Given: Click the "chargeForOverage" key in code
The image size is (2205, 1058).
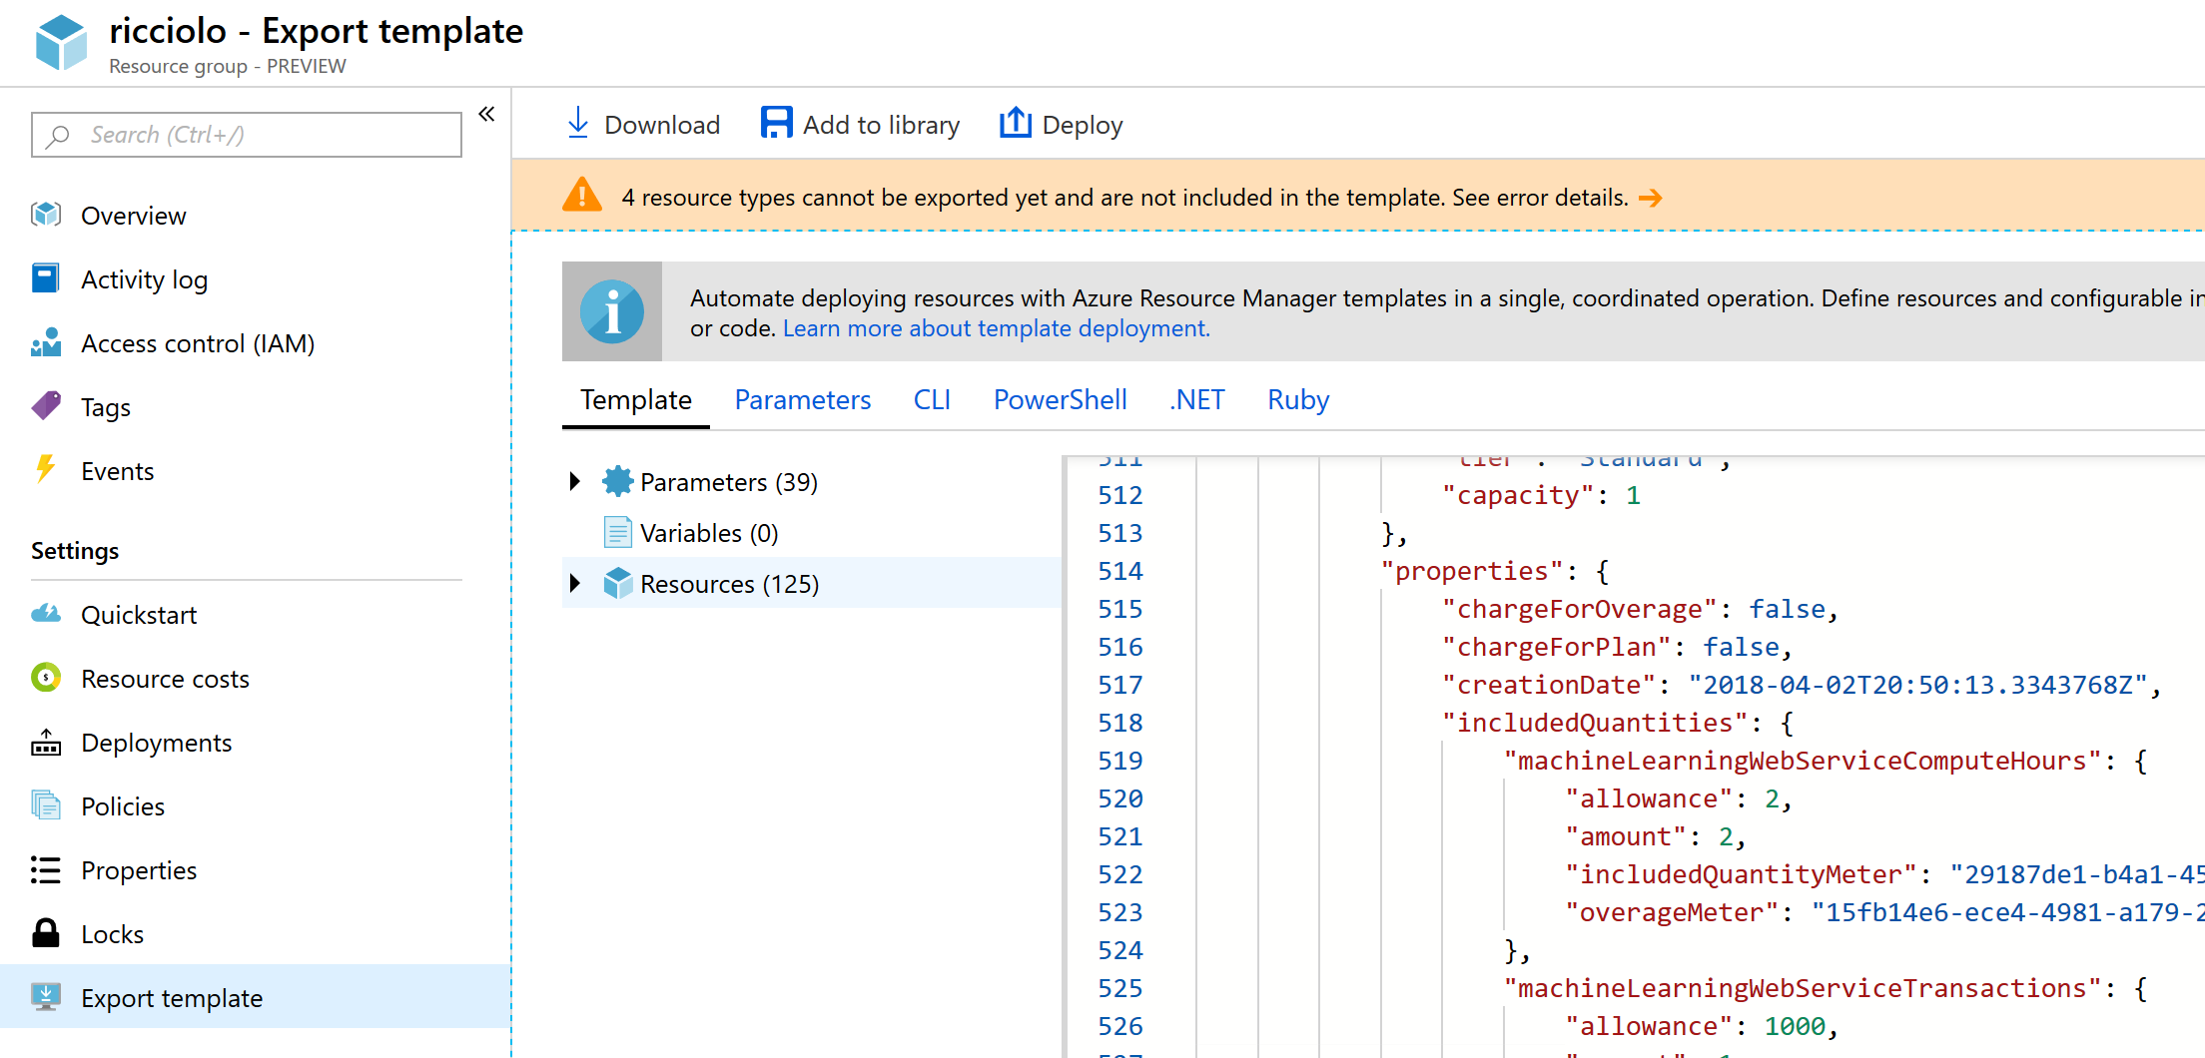Looking at the screenshot, I should point(1579,609).
